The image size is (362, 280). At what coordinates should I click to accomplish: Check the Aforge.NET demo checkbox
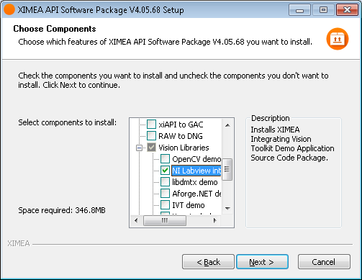(165, 194)
